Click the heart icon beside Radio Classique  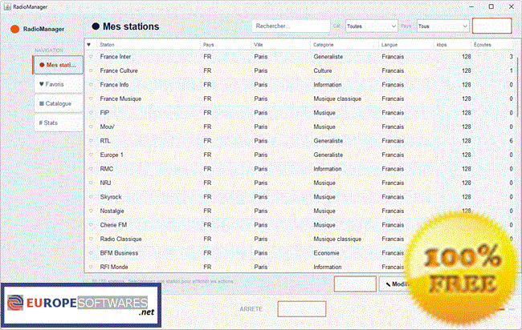(91, 239)
